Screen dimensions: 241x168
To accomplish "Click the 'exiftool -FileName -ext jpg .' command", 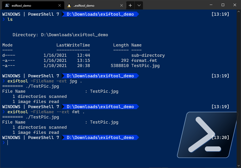I will click(45, 81).
